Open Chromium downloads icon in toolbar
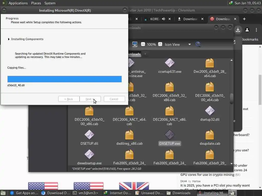The image size is (262, 196). click(238, 30)
